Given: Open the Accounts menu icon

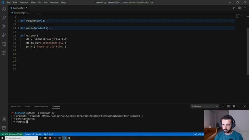Looking at the screenshot, I should 4,119.
